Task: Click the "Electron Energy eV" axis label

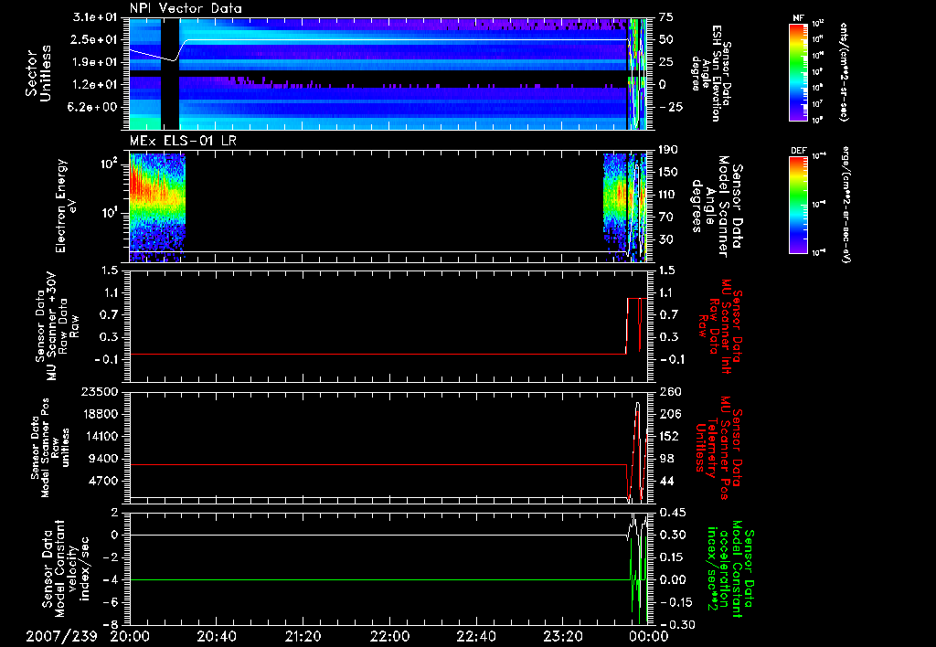Action: coord(66,206)
